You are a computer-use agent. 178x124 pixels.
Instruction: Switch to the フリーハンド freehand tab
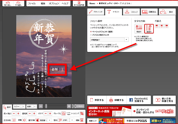point(96,12)
